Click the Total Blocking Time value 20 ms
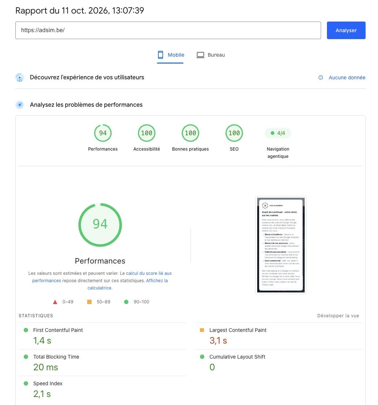 coord(46,367)
